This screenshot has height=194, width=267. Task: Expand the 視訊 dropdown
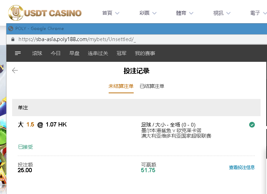222,13
